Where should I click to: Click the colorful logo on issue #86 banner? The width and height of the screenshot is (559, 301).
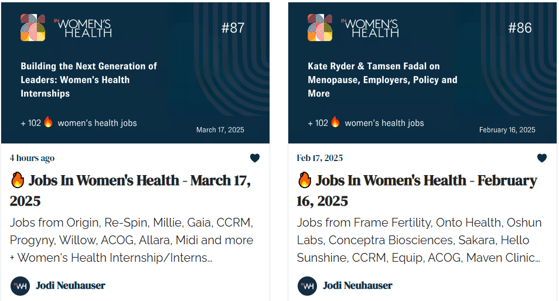320,28
